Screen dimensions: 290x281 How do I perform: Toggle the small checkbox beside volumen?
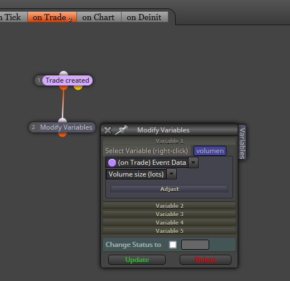231,151
